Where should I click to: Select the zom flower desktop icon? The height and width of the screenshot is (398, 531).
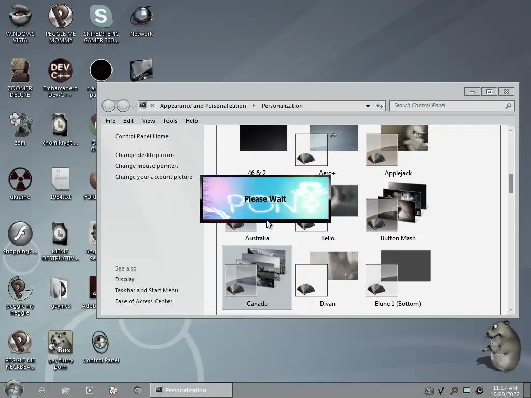(x=20, y=129)
